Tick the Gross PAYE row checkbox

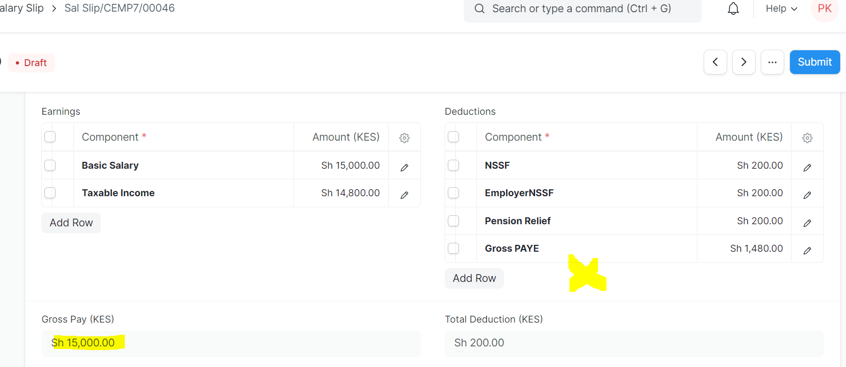pyautogui.click(x=454, y=249)
